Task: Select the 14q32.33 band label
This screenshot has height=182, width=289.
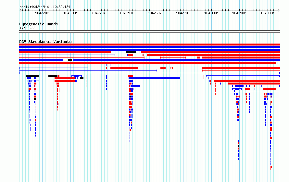Action: pos(27,28)
